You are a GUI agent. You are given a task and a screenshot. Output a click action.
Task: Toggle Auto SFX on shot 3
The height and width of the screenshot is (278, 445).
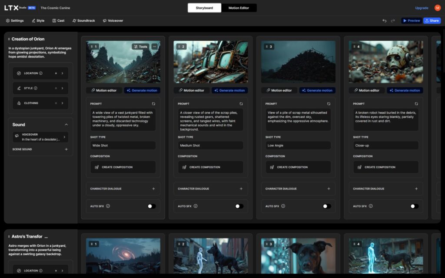click(327, 206)
